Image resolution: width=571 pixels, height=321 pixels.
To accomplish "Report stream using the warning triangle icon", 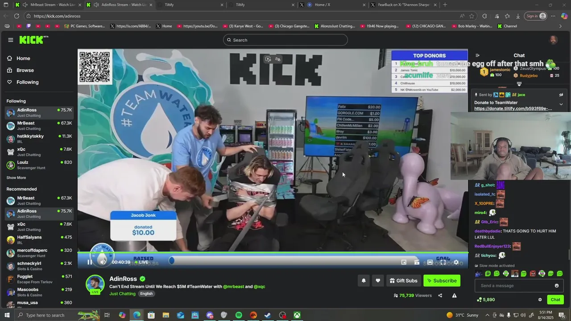I will [x=454, y=296].
